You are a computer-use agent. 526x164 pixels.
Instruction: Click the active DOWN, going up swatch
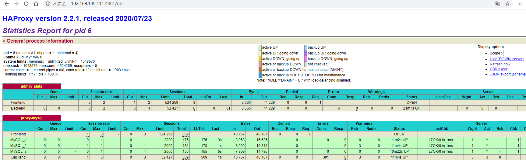click(260, 59)
